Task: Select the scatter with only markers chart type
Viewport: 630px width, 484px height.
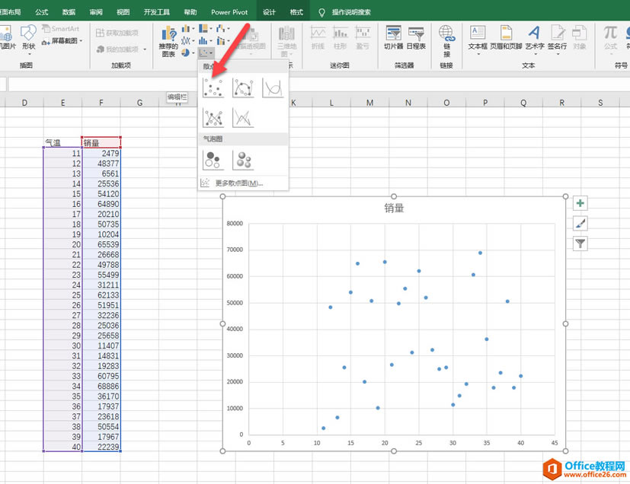Action: [213, 88]
